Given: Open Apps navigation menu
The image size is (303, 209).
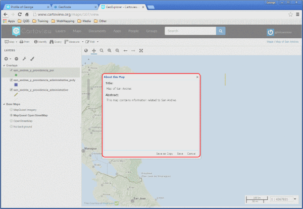Looking at the screenshot, I should (117, 31).
